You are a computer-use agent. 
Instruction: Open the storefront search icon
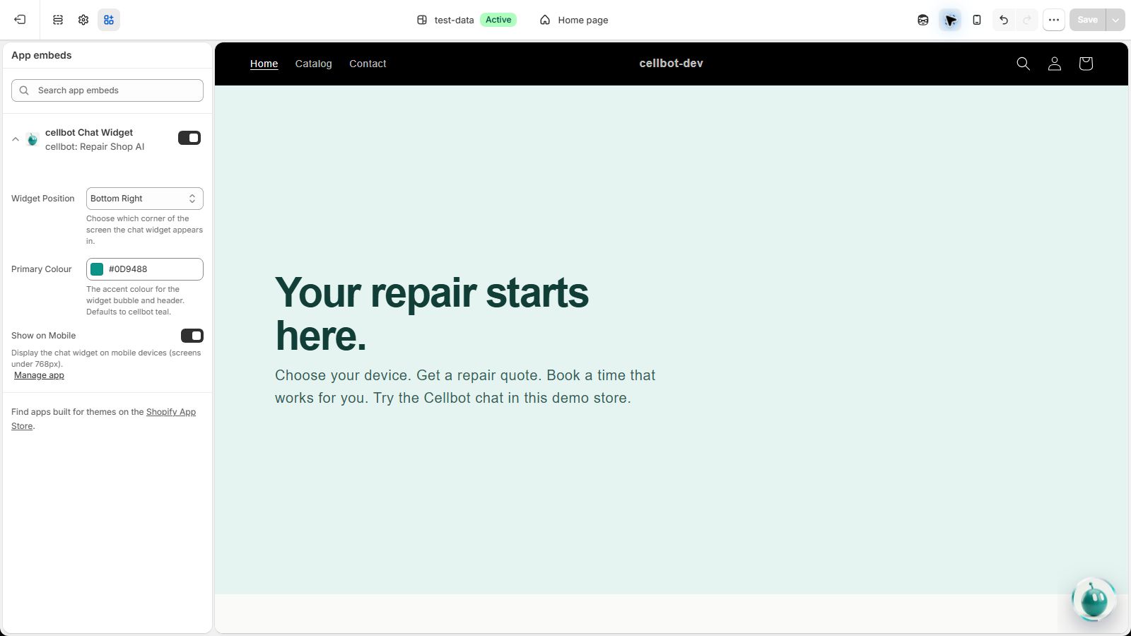(1023, 64)
